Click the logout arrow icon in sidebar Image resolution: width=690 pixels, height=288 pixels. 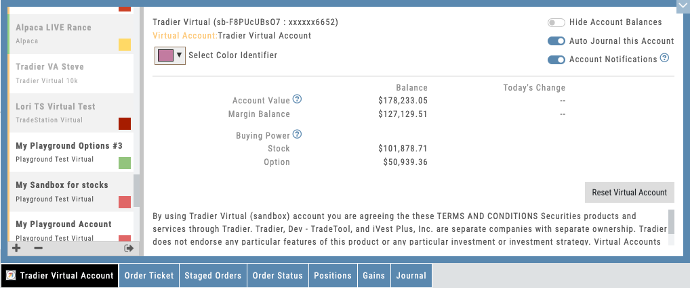[x=129, y=248]
